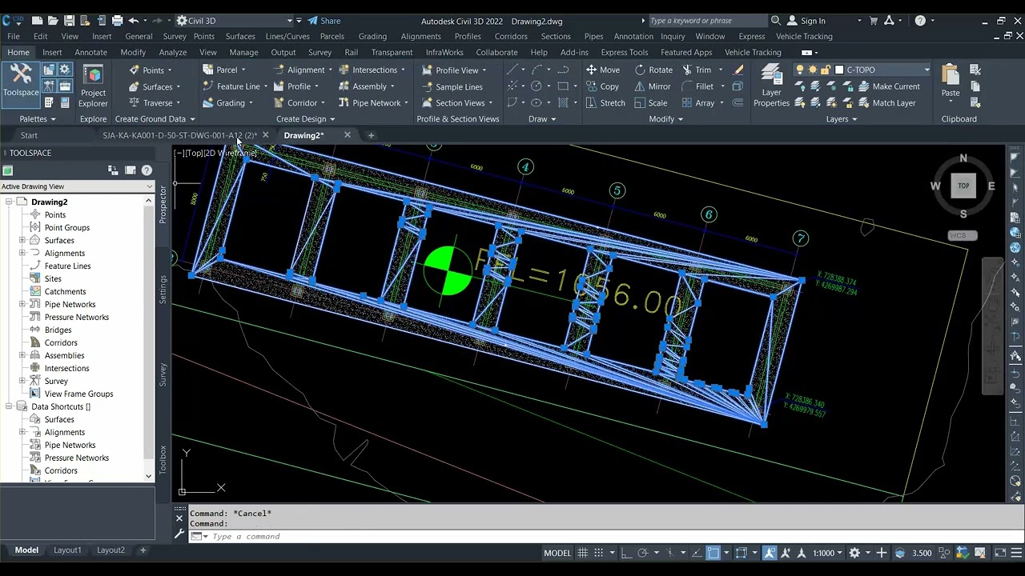Select the Trim tool
1025x576 pixels.
point(696,70)
